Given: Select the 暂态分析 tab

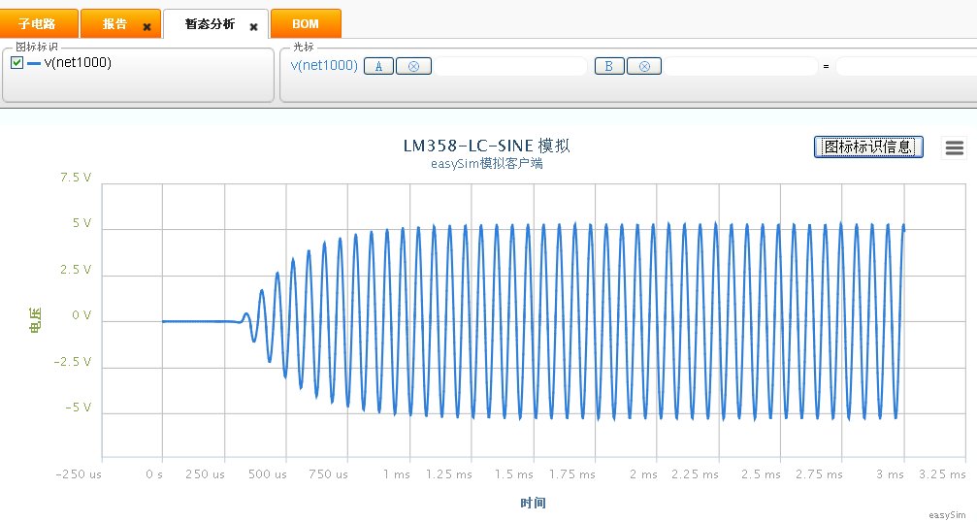Looking at the screenshot, I should tap(210, 23).
